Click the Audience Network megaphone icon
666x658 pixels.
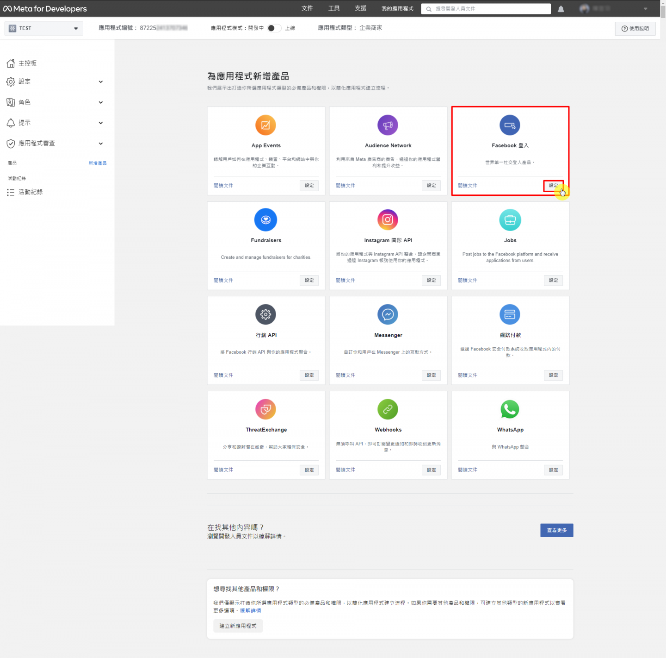tap(388, 125)
